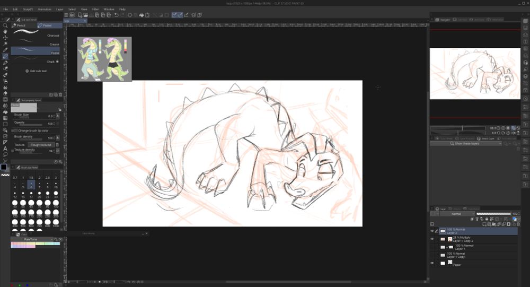Viewport: 530px width, 287px height.
Task: Select the Gradient tool
Action: click(5, 118)
